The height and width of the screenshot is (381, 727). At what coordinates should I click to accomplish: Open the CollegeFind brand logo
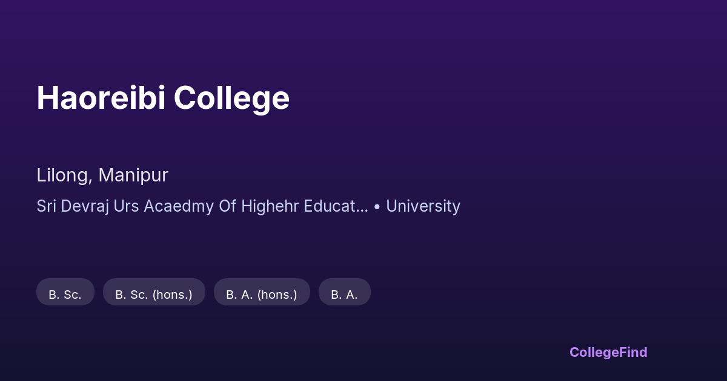(608, 352)
